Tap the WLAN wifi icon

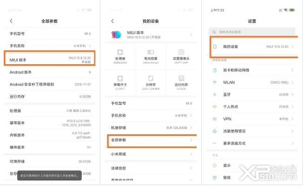click(x=215, y=82)
